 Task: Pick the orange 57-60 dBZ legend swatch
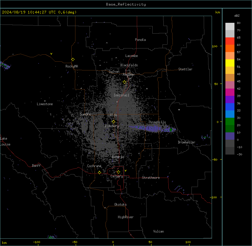click(230, 48)
